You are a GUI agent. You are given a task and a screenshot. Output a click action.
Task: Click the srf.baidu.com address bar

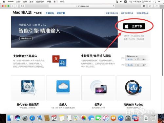82,6
